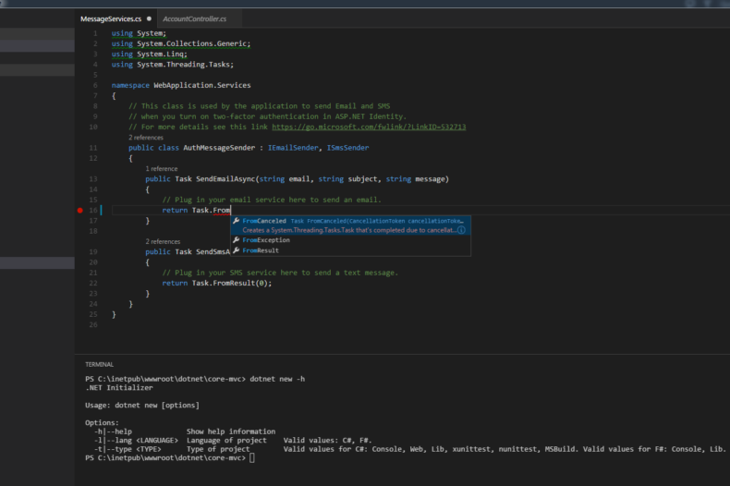This screenshot has height=486, width=730.
Task: Click the unsaved dot on MessageServices.cs tab
Action: [150, 18]
